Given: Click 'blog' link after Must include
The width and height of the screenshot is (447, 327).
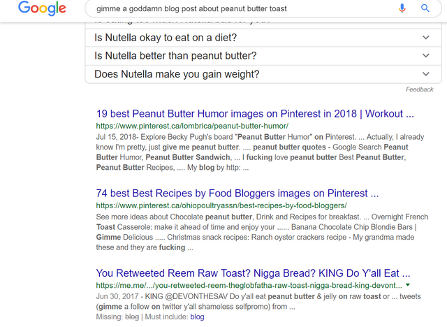Looking at the screenshot, I should point(197,317).
